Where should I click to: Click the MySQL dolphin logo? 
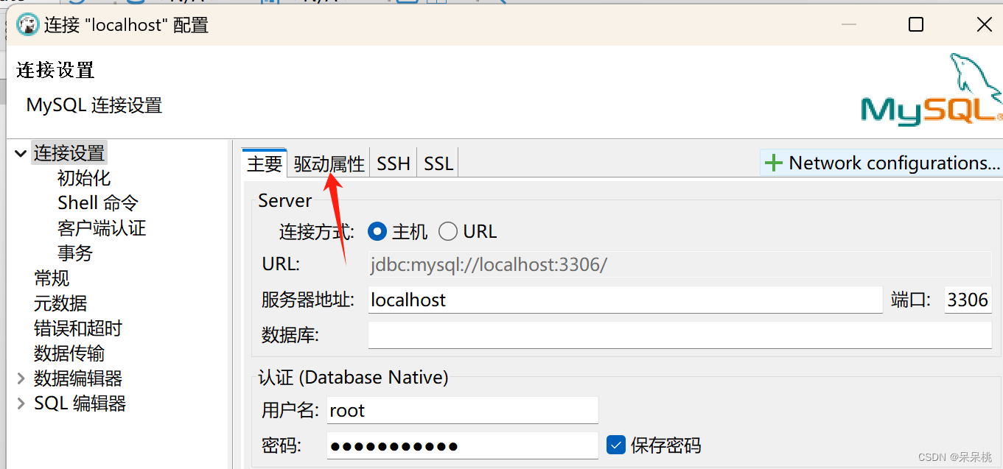tap(932, 89)
